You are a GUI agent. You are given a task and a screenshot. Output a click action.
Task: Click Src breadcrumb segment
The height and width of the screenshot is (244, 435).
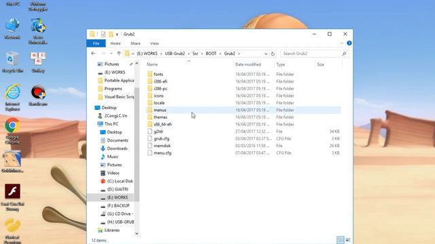(x=195, y=54)
